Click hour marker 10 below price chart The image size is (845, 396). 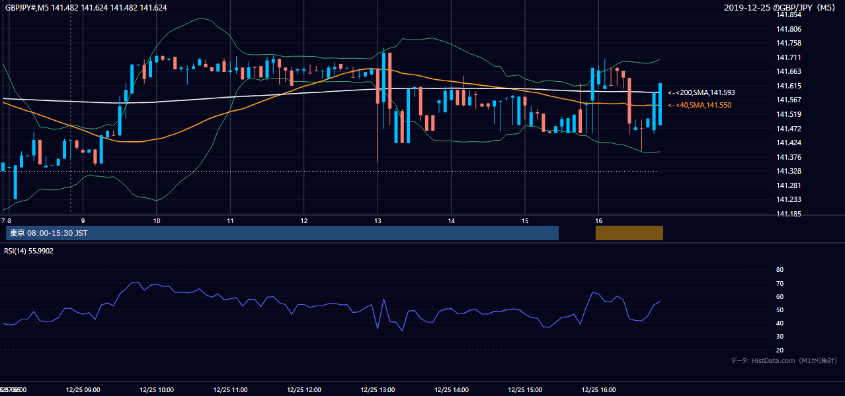pos(157,220)
